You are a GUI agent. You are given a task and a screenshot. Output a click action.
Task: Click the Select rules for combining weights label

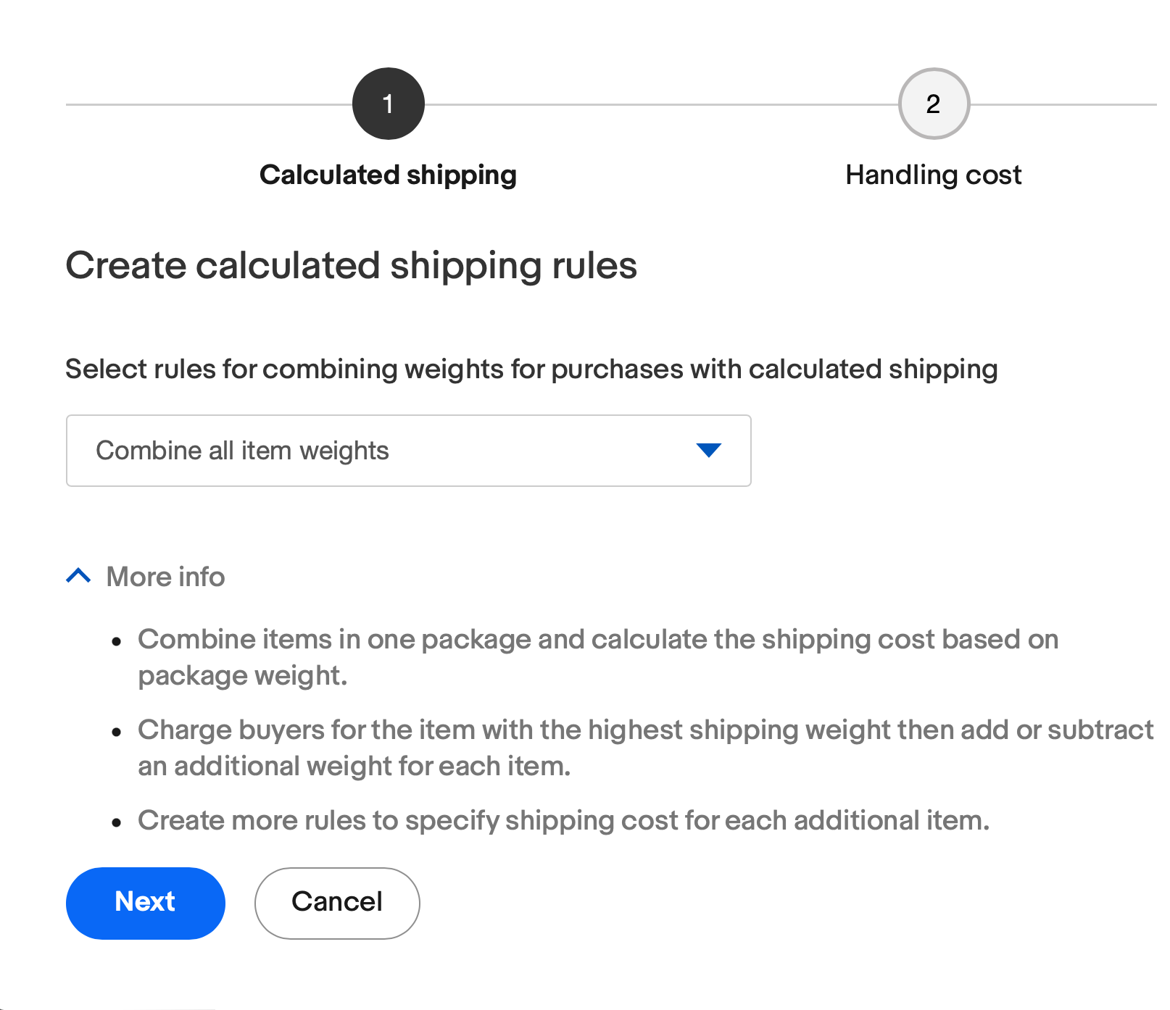point(531,369)
